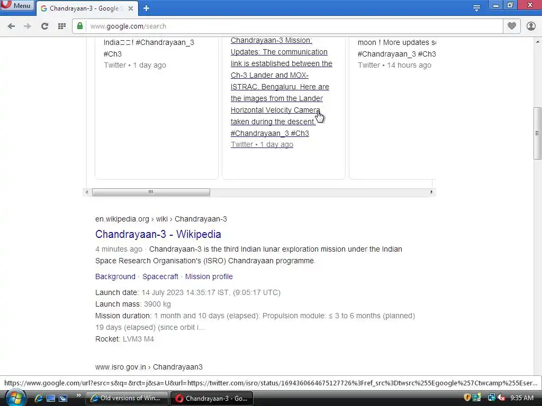Click Show Desktop in Quick Launch

pyautogui.click(x=51, y=398)
